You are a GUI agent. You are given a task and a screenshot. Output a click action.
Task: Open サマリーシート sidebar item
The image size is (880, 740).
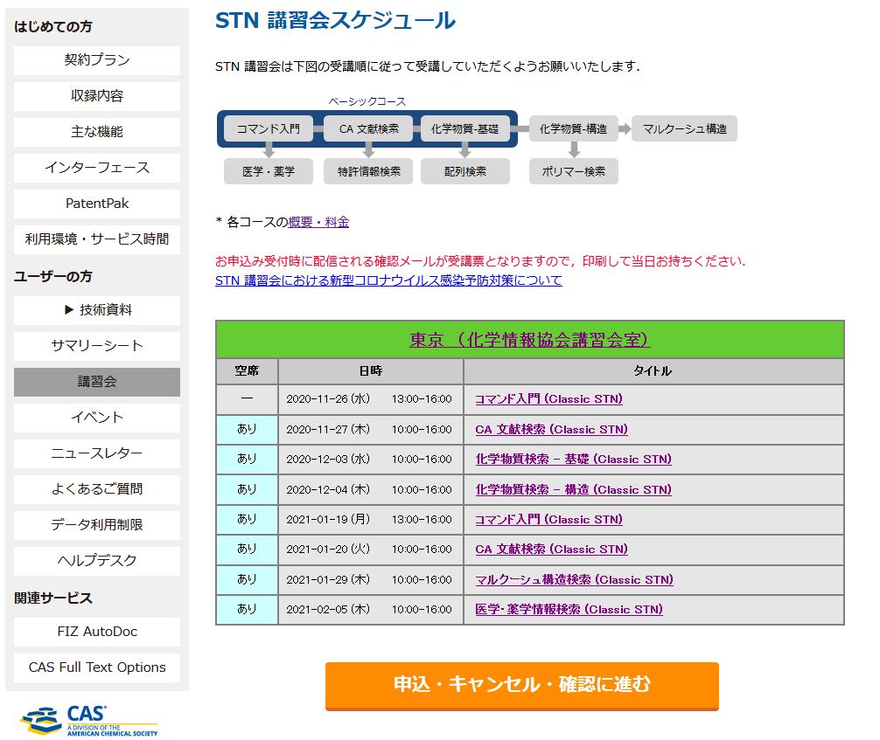click(97, 346)
